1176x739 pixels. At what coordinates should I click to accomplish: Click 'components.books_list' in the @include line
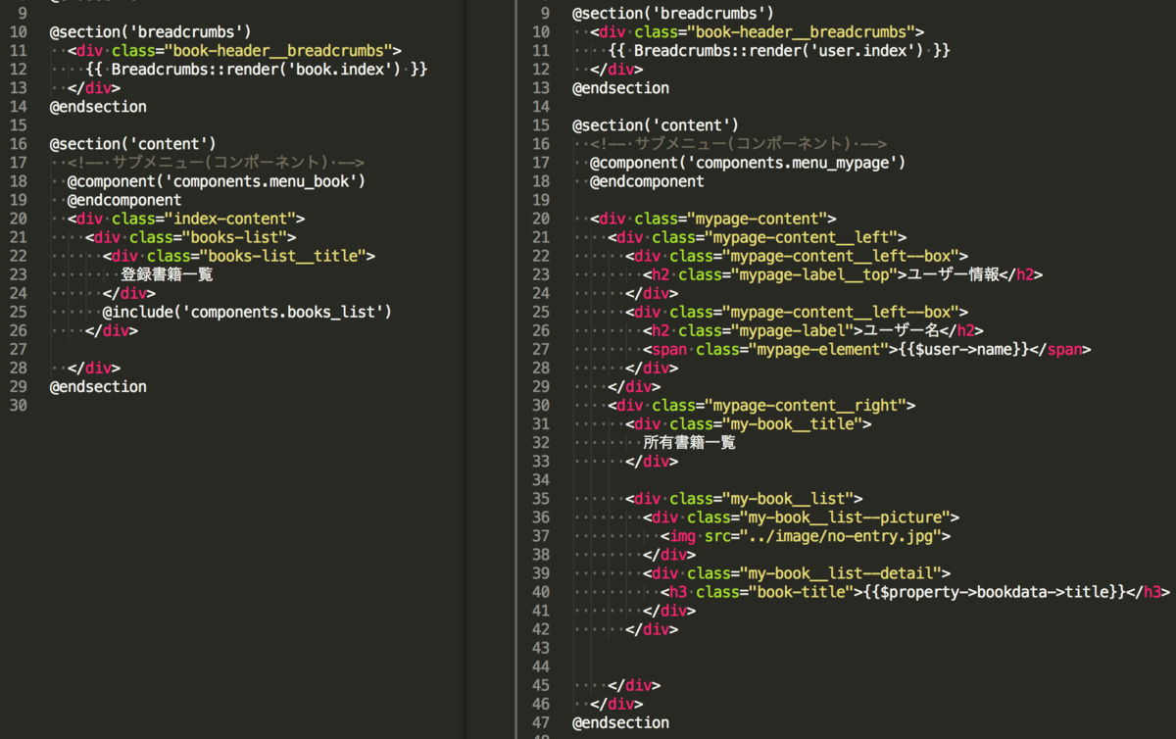(x=285, y=312)
